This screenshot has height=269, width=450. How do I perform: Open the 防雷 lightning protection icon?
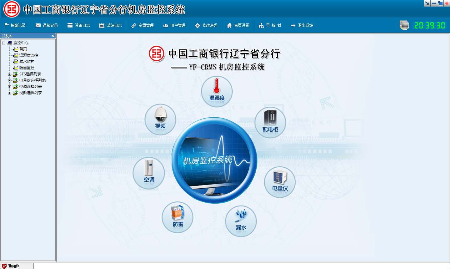(x=177, y=217)
